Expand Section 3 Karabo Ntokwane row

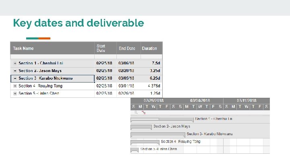click(15, 78)
